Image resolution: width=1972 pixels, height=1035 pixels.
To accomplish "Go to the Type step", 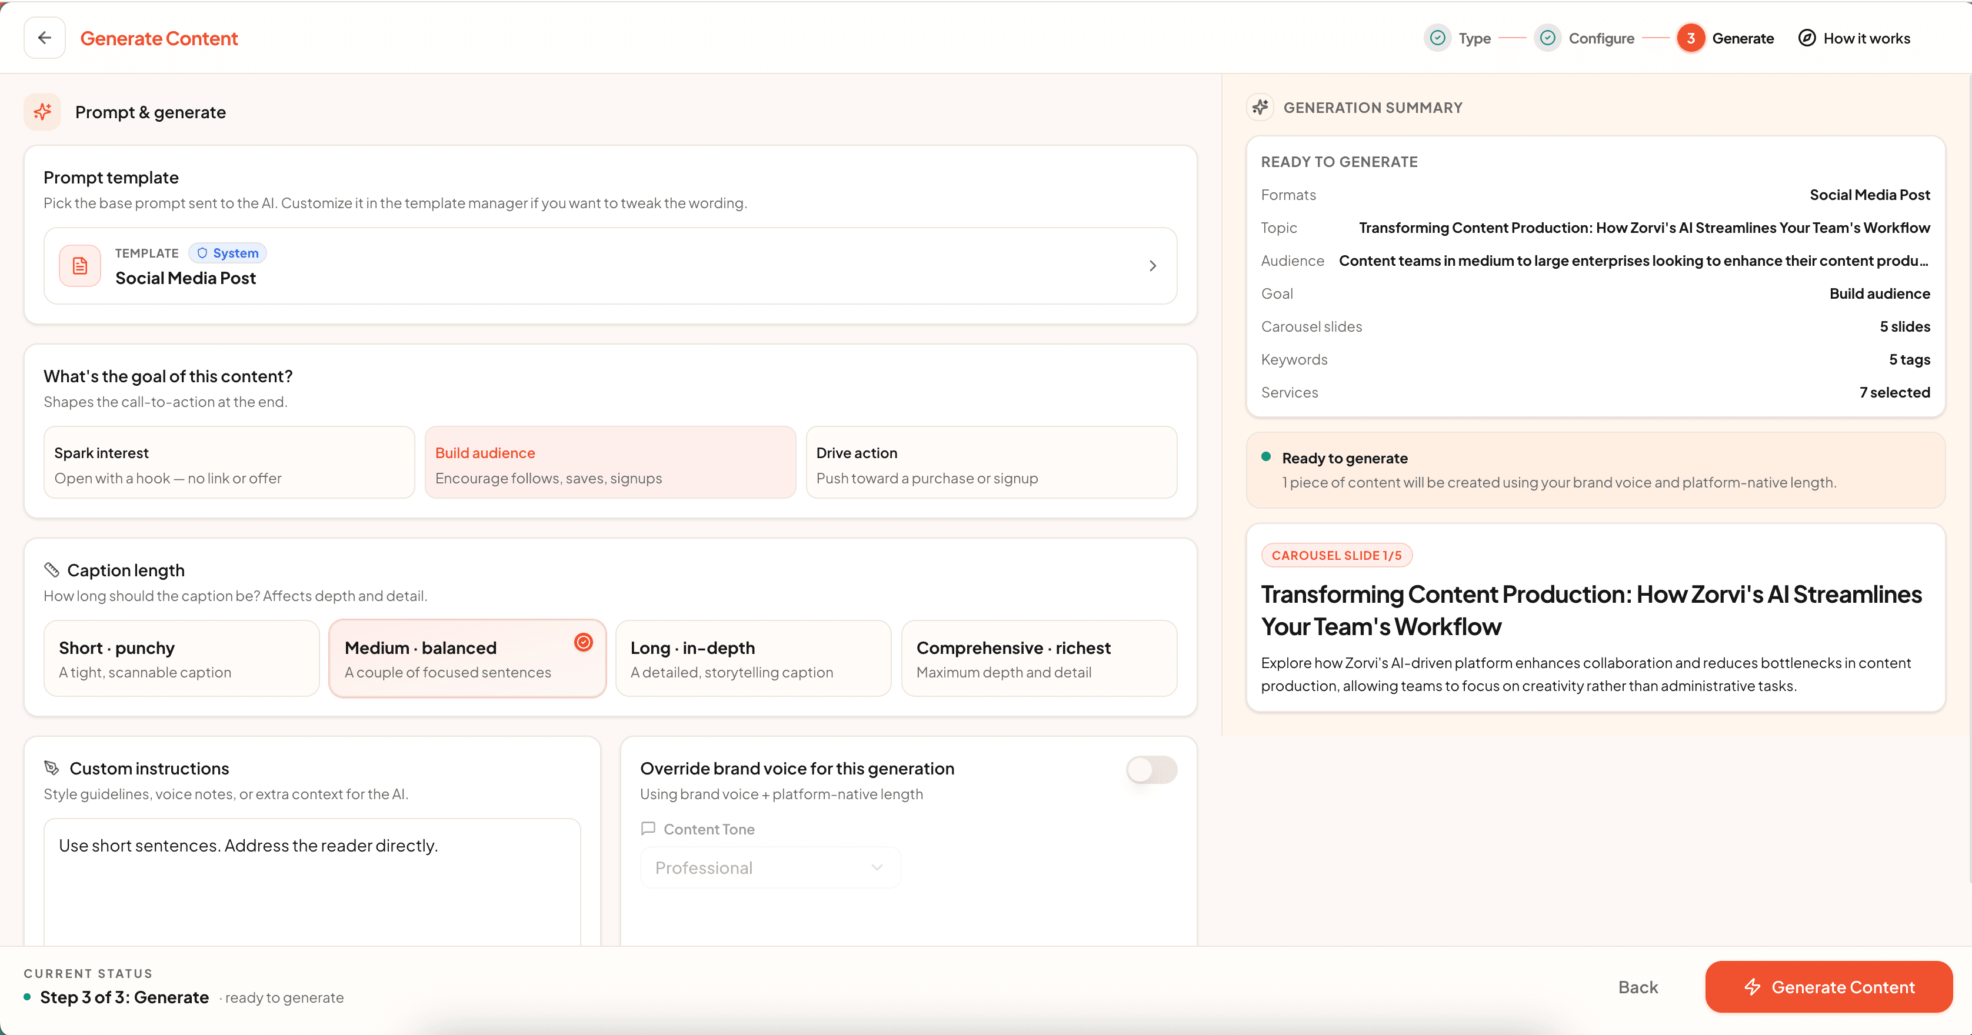I will tap(1474, 38).
